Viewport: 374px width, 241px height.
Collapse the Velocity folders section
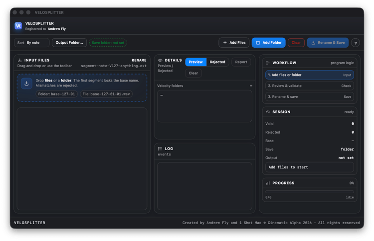coord(251,86)
